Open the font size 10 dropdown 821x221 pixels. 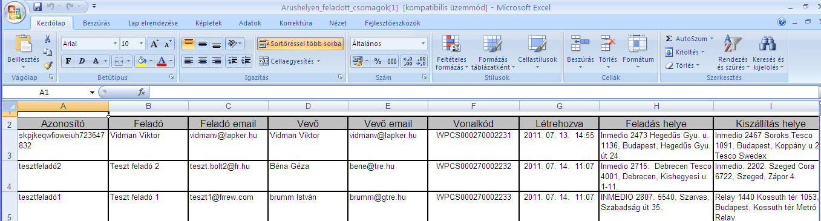point(142,44)
